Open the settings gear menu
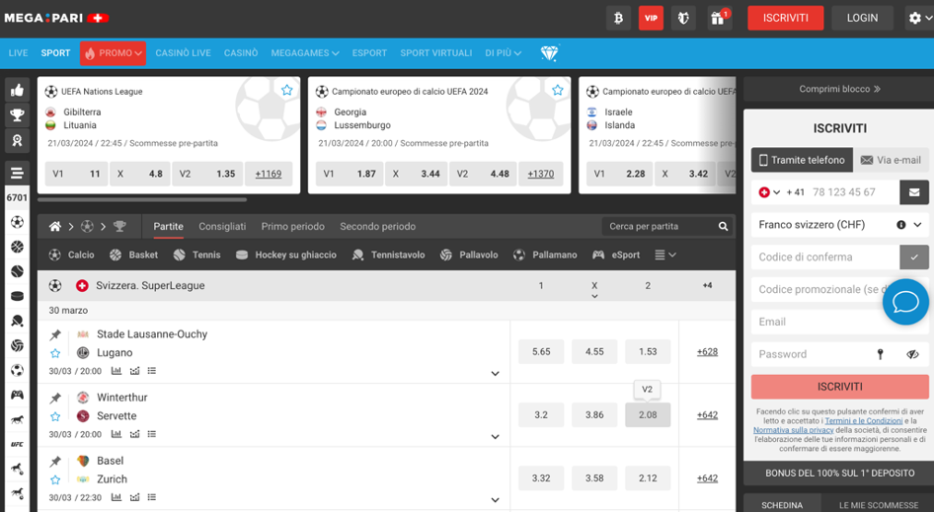935x513 pixels. pyautogui.click(x=919, y=19)
